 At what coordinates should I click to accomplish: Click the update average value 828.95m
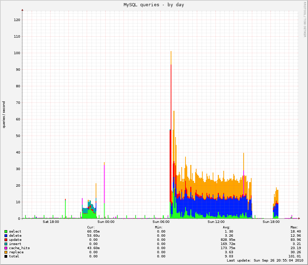228,240
